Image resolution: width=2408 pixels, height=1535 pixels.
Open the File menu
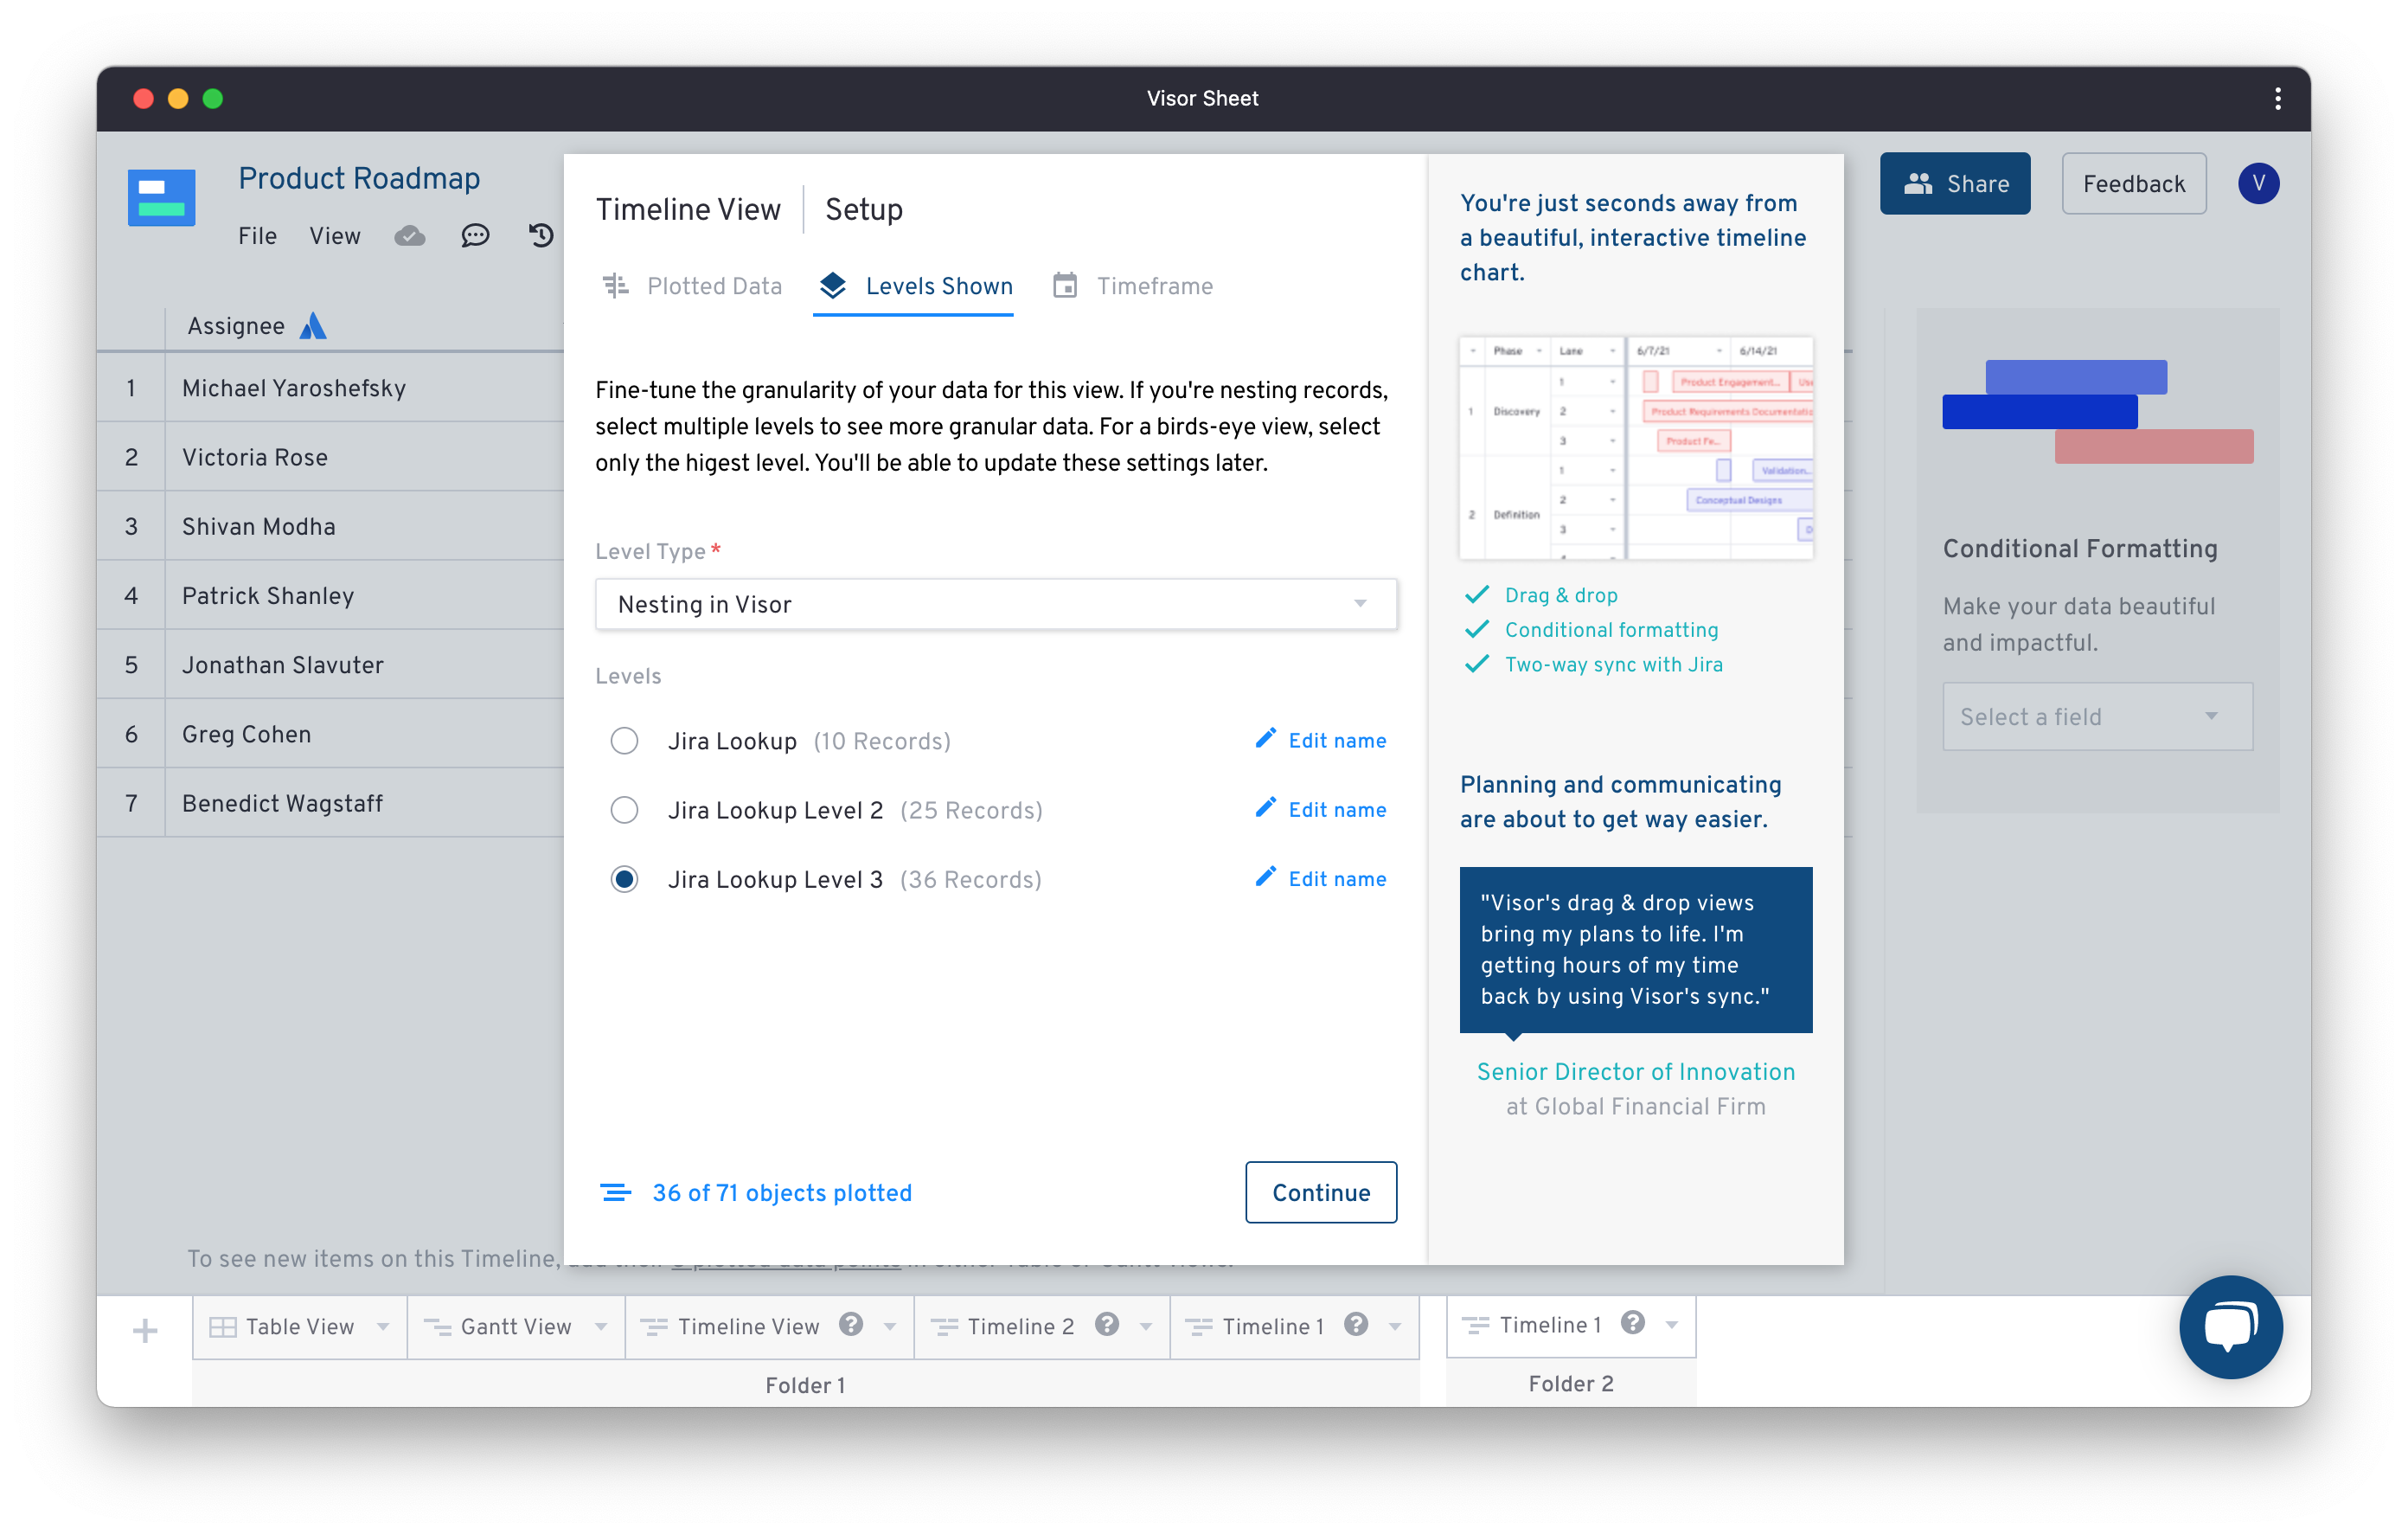click(x=257, y=236)
